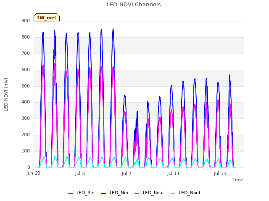The image size is (269, 201).
Task: Click the 300 y-axis tick label
Action: point(26,118)
